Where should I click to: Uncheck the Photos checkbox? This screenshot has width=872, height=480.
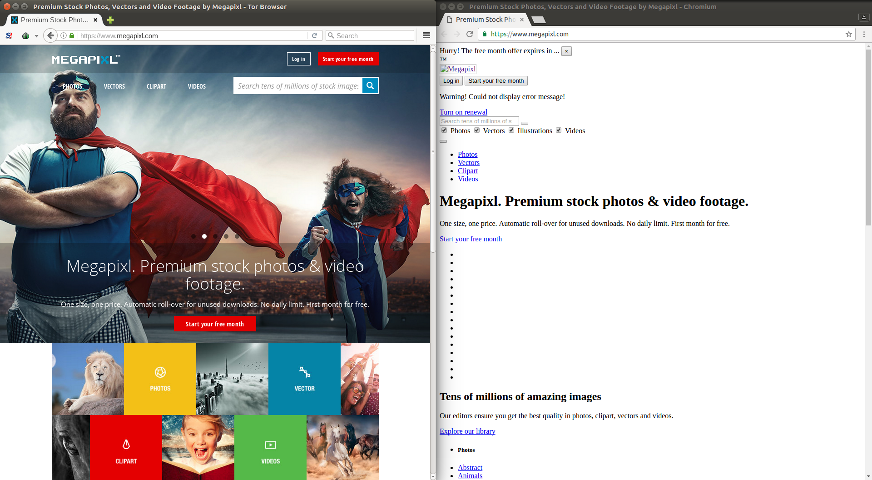(x=444, y=130)
